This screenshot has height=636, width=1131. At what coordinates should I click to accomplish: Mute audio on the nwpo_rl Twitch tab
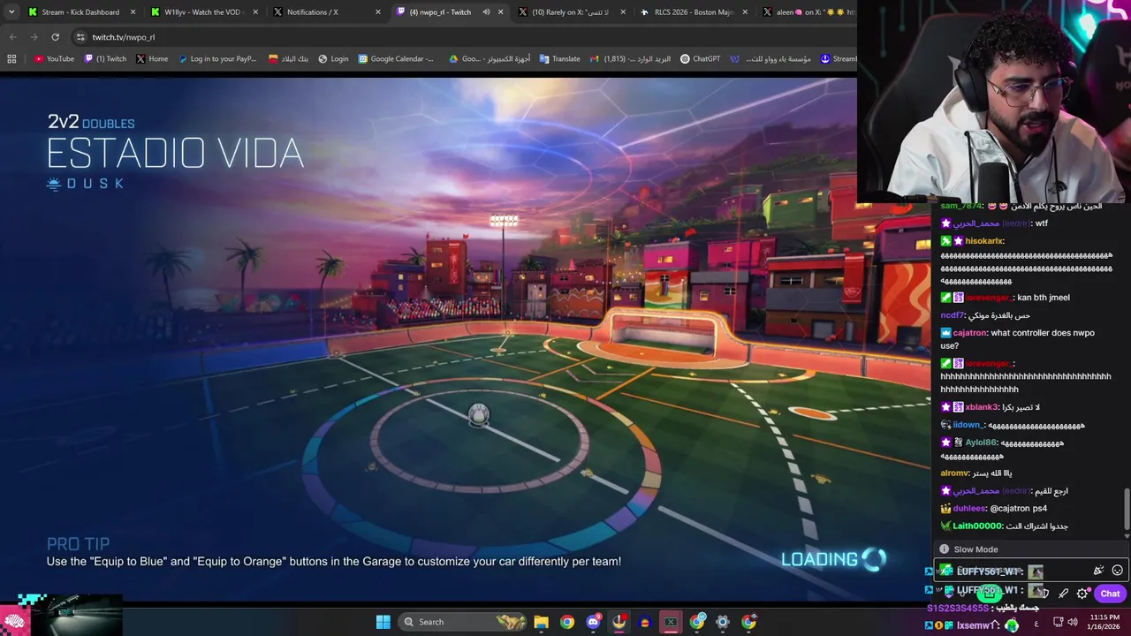486,12
